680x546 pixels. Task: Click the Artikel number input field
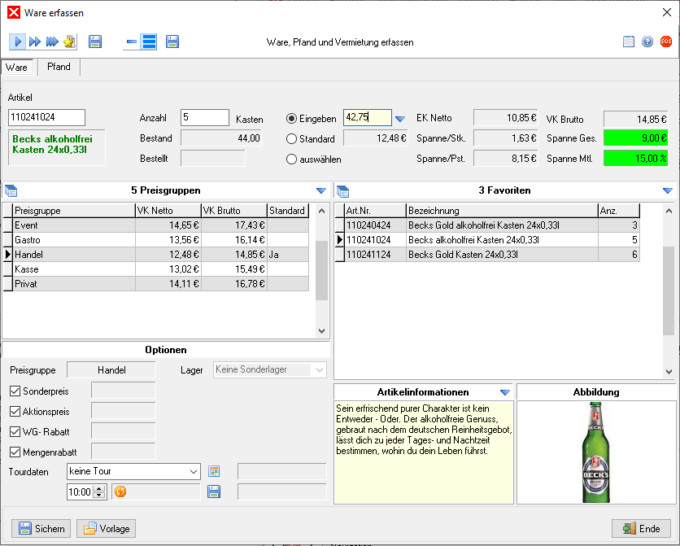tap(46, 118)
